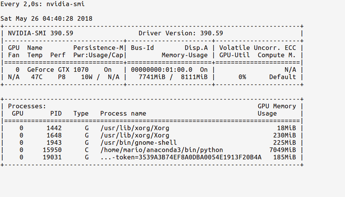This screenshot has height=197, width=345.
Task: Click the power usage value '10W'
Action: (x=87, y=77)
